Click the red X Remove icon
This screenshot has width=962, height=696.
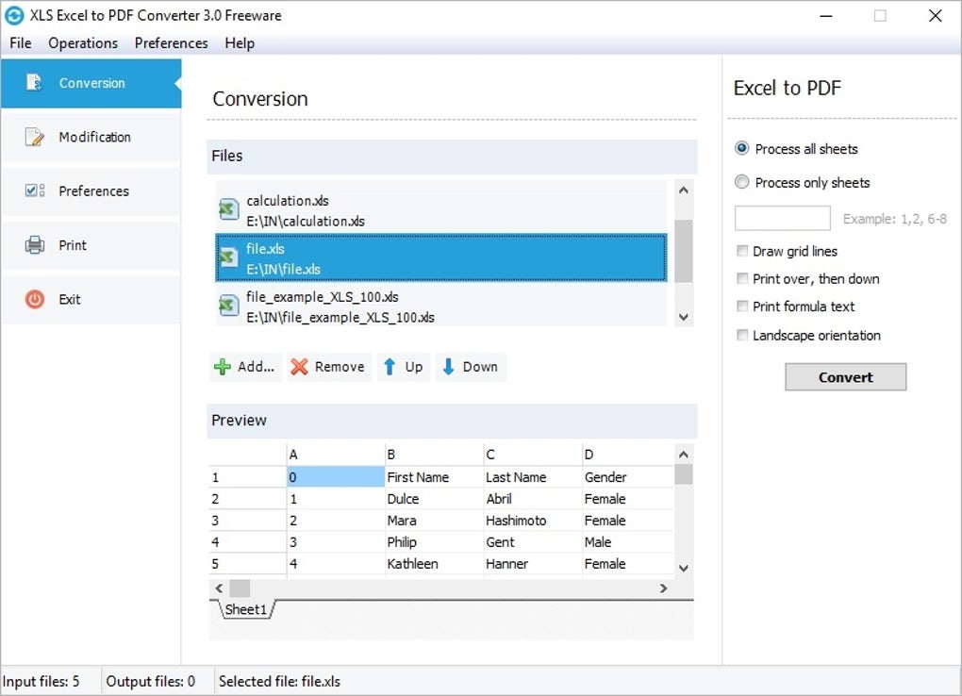coord(299,367)
